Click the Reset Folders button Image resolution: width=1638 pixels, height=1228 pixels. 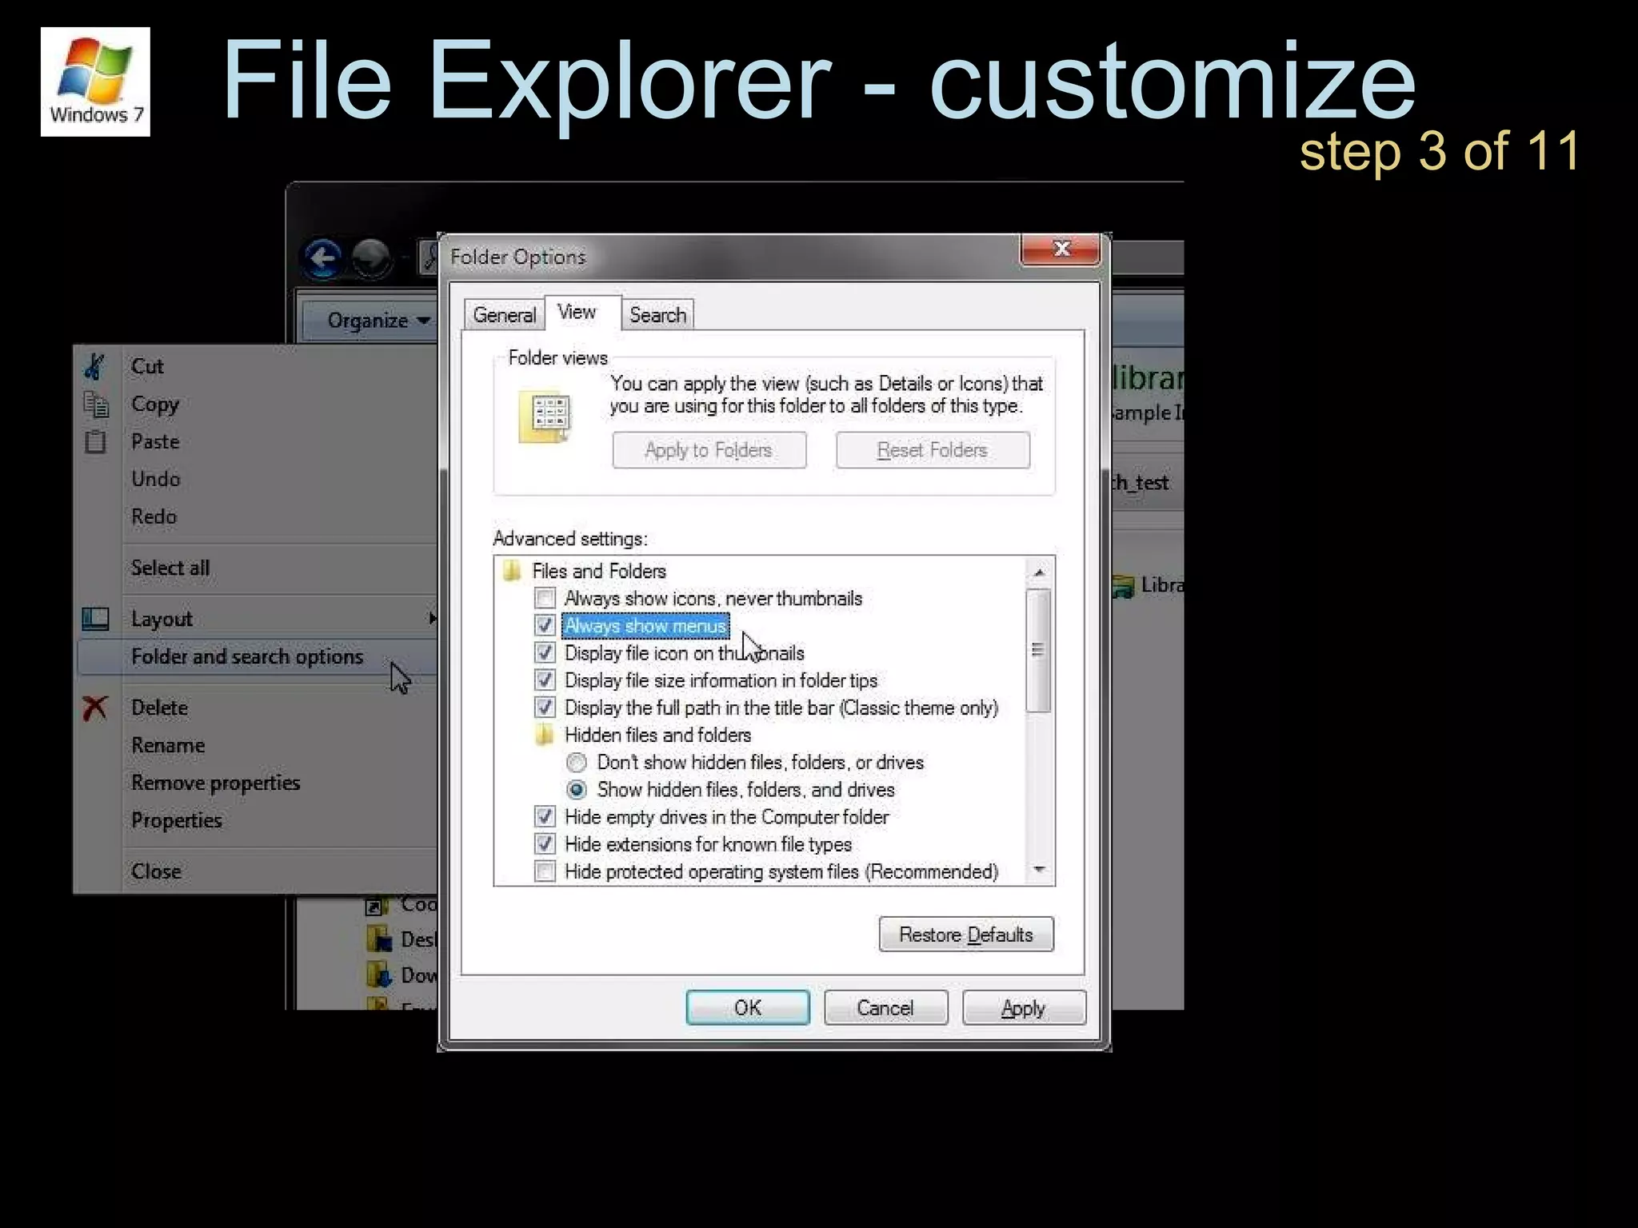(x=933, y=450)
